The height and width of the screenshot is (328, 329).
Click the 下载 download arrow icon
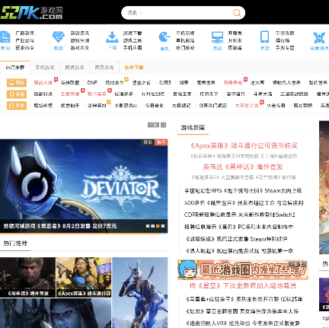112,37
